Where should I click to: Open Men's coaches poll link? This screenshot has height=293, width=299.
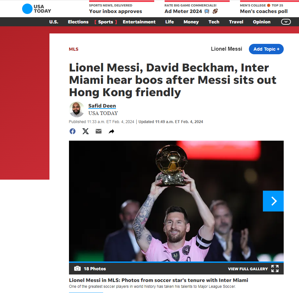pyautogui.click(x=264, y=11)
